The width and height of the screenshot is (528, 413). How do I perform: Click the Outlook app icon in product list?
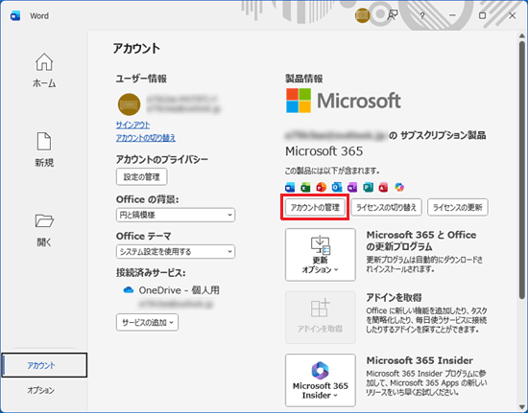pyautogui.click(x=337, y=187)
